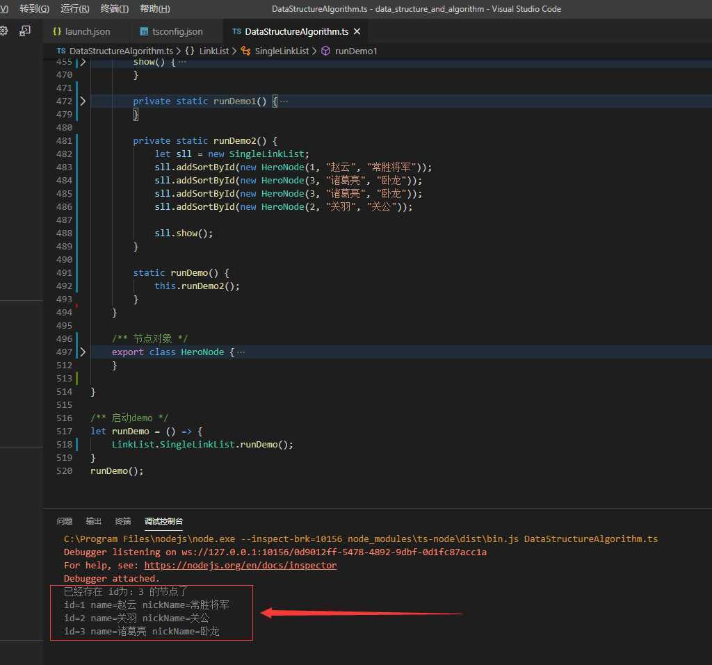Select the DataStructureAlgorithm.ts editor tab
The height and width of the screenshot is (665, 712).
pos(296,31)
